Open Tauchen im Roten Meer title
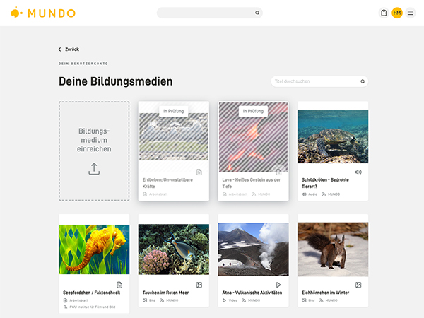Viewport: 424px width, 318px height. (x=166, y=293)
